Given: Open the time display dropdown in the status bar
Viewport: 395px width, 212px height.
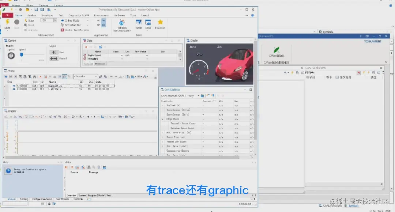Looking at the screenshot, I should (x=253, y=204).
